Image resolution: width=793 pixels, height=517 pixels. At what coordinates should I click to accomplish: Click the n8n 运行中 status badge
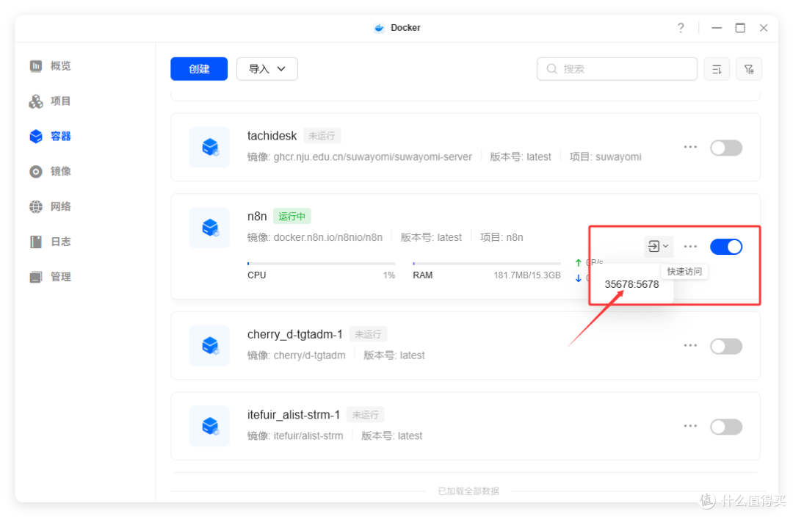[292, 217]
